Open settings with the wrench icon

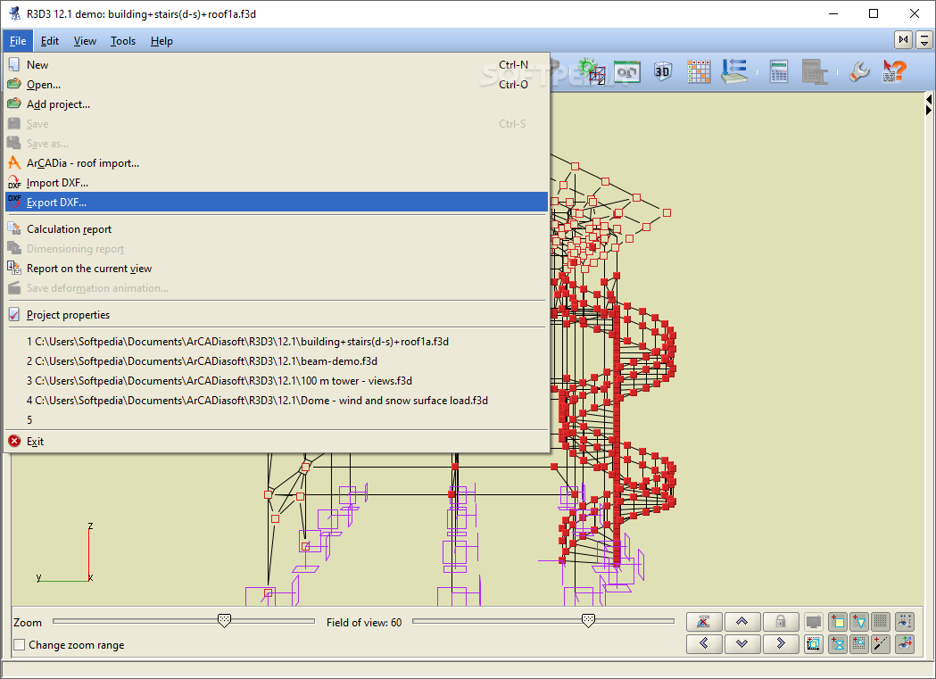pos(859,72)
